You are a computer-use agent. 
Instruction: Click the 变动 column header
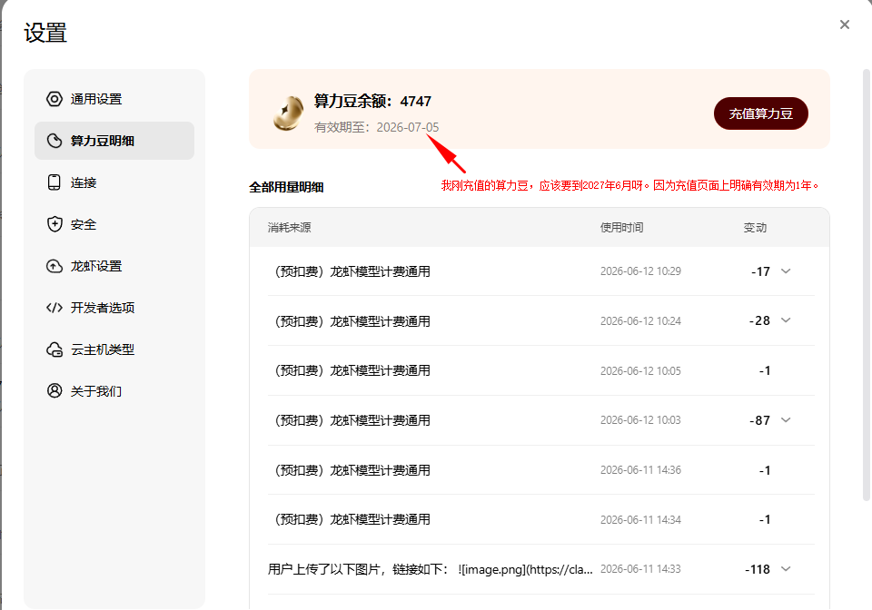[755, 227]
